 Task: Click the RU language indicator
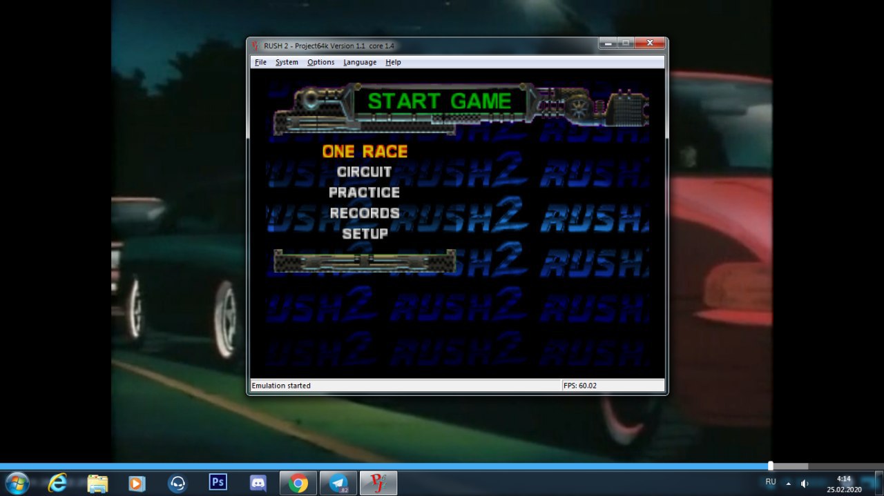click(771, 482)
